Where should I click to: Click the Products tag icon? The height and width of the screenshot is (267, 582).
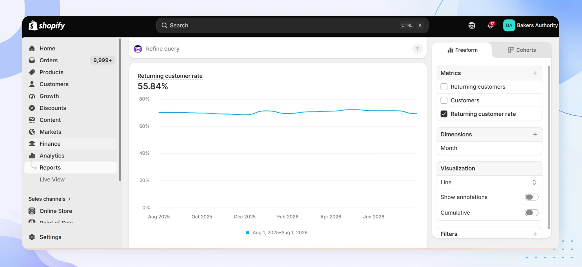click(x=32, y=72)
